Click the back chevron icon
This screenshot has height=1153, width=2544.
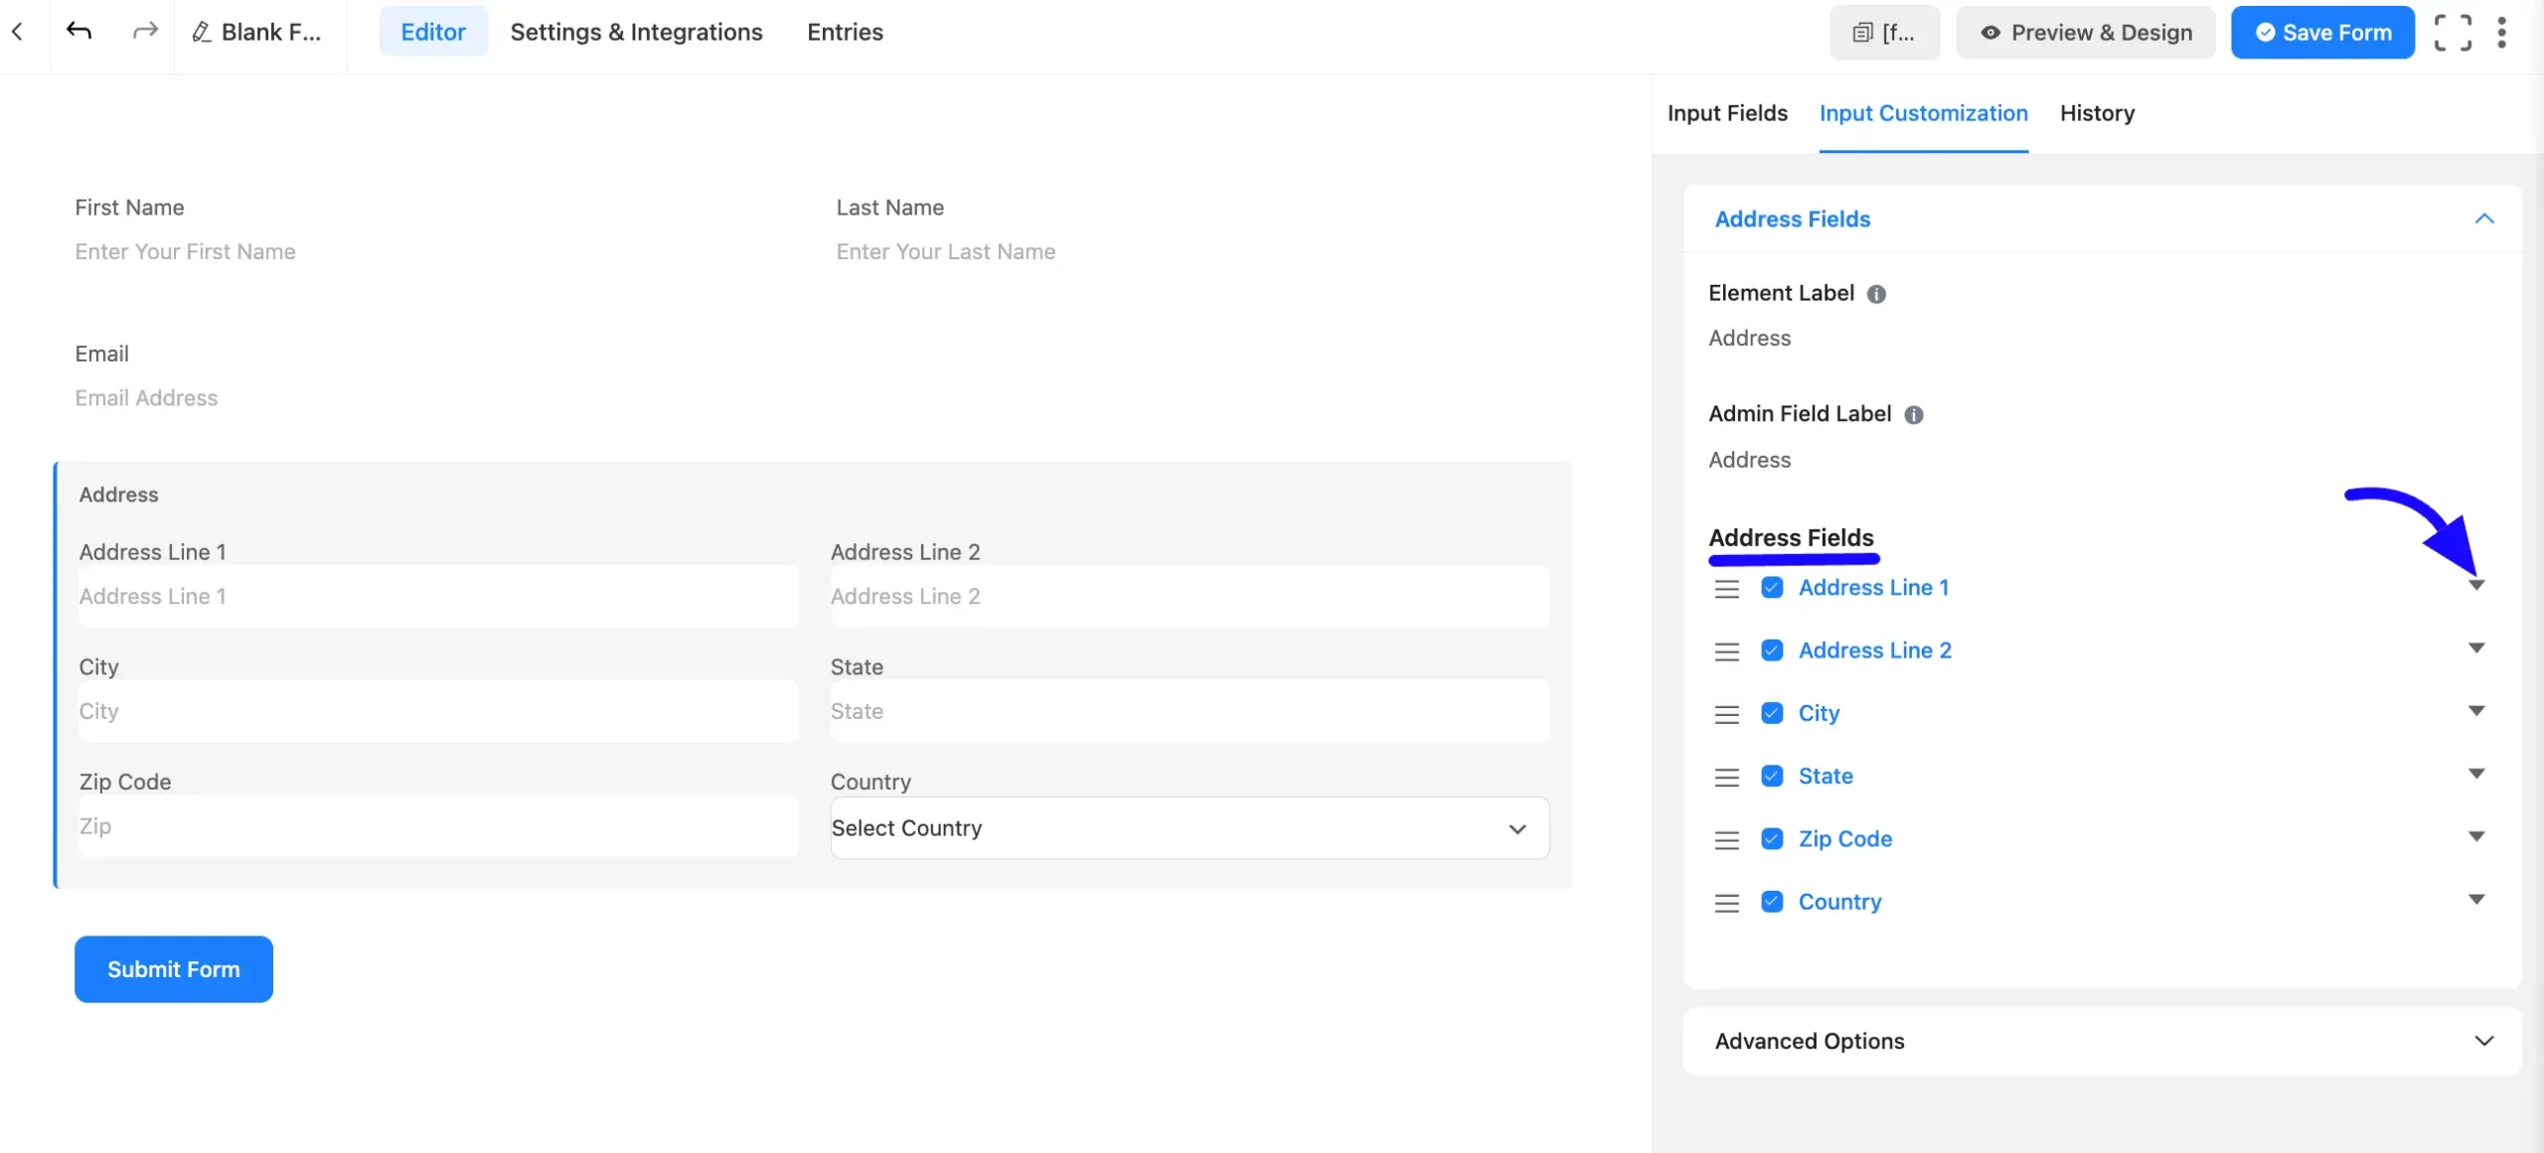pyautogui.click(x=17, y=32)
